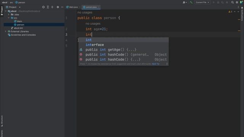Image resolution: width=244 pixels, height=137 pixels.
Task: Open Search Everywhere magnifier icon
Action: 232,2
